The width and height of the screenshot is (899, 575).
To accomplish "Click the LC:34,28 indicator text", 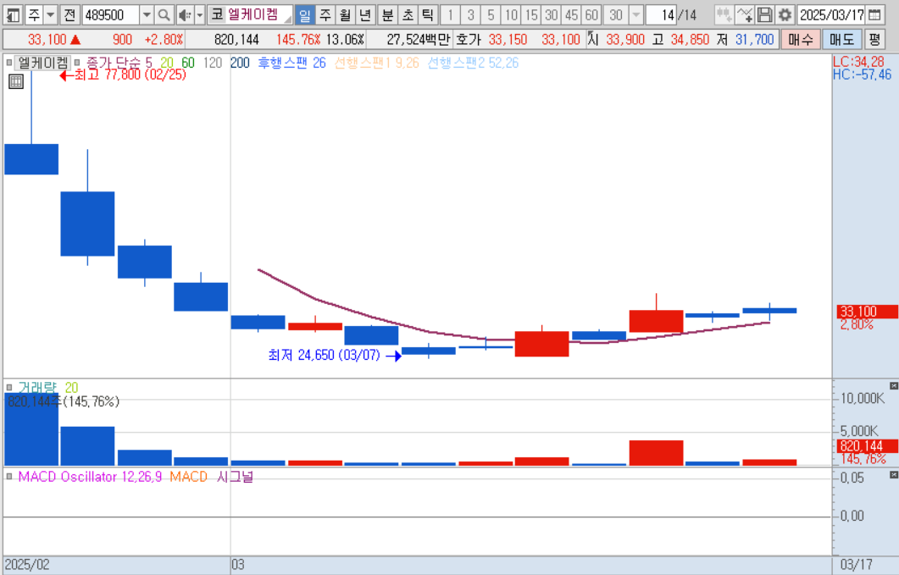I will [x=858, y=62].
